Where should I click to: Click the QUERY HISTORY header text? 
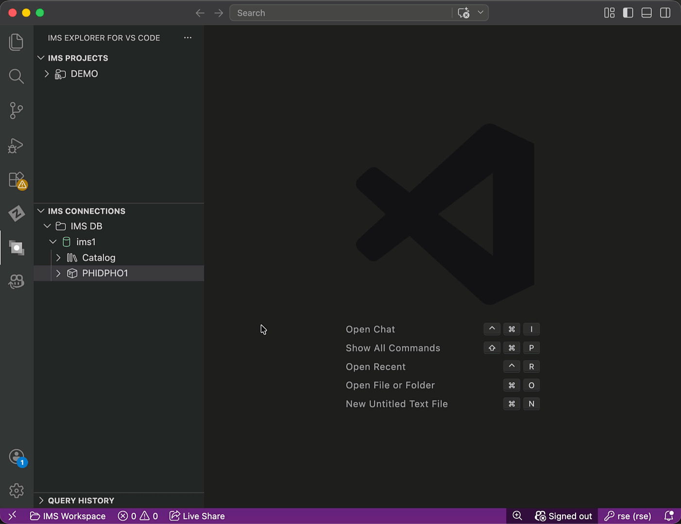click(x=81, y=500)
